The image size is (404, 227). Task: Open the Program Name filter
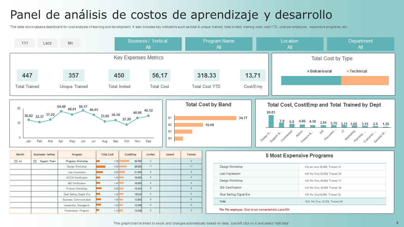(x=219, y=44)
